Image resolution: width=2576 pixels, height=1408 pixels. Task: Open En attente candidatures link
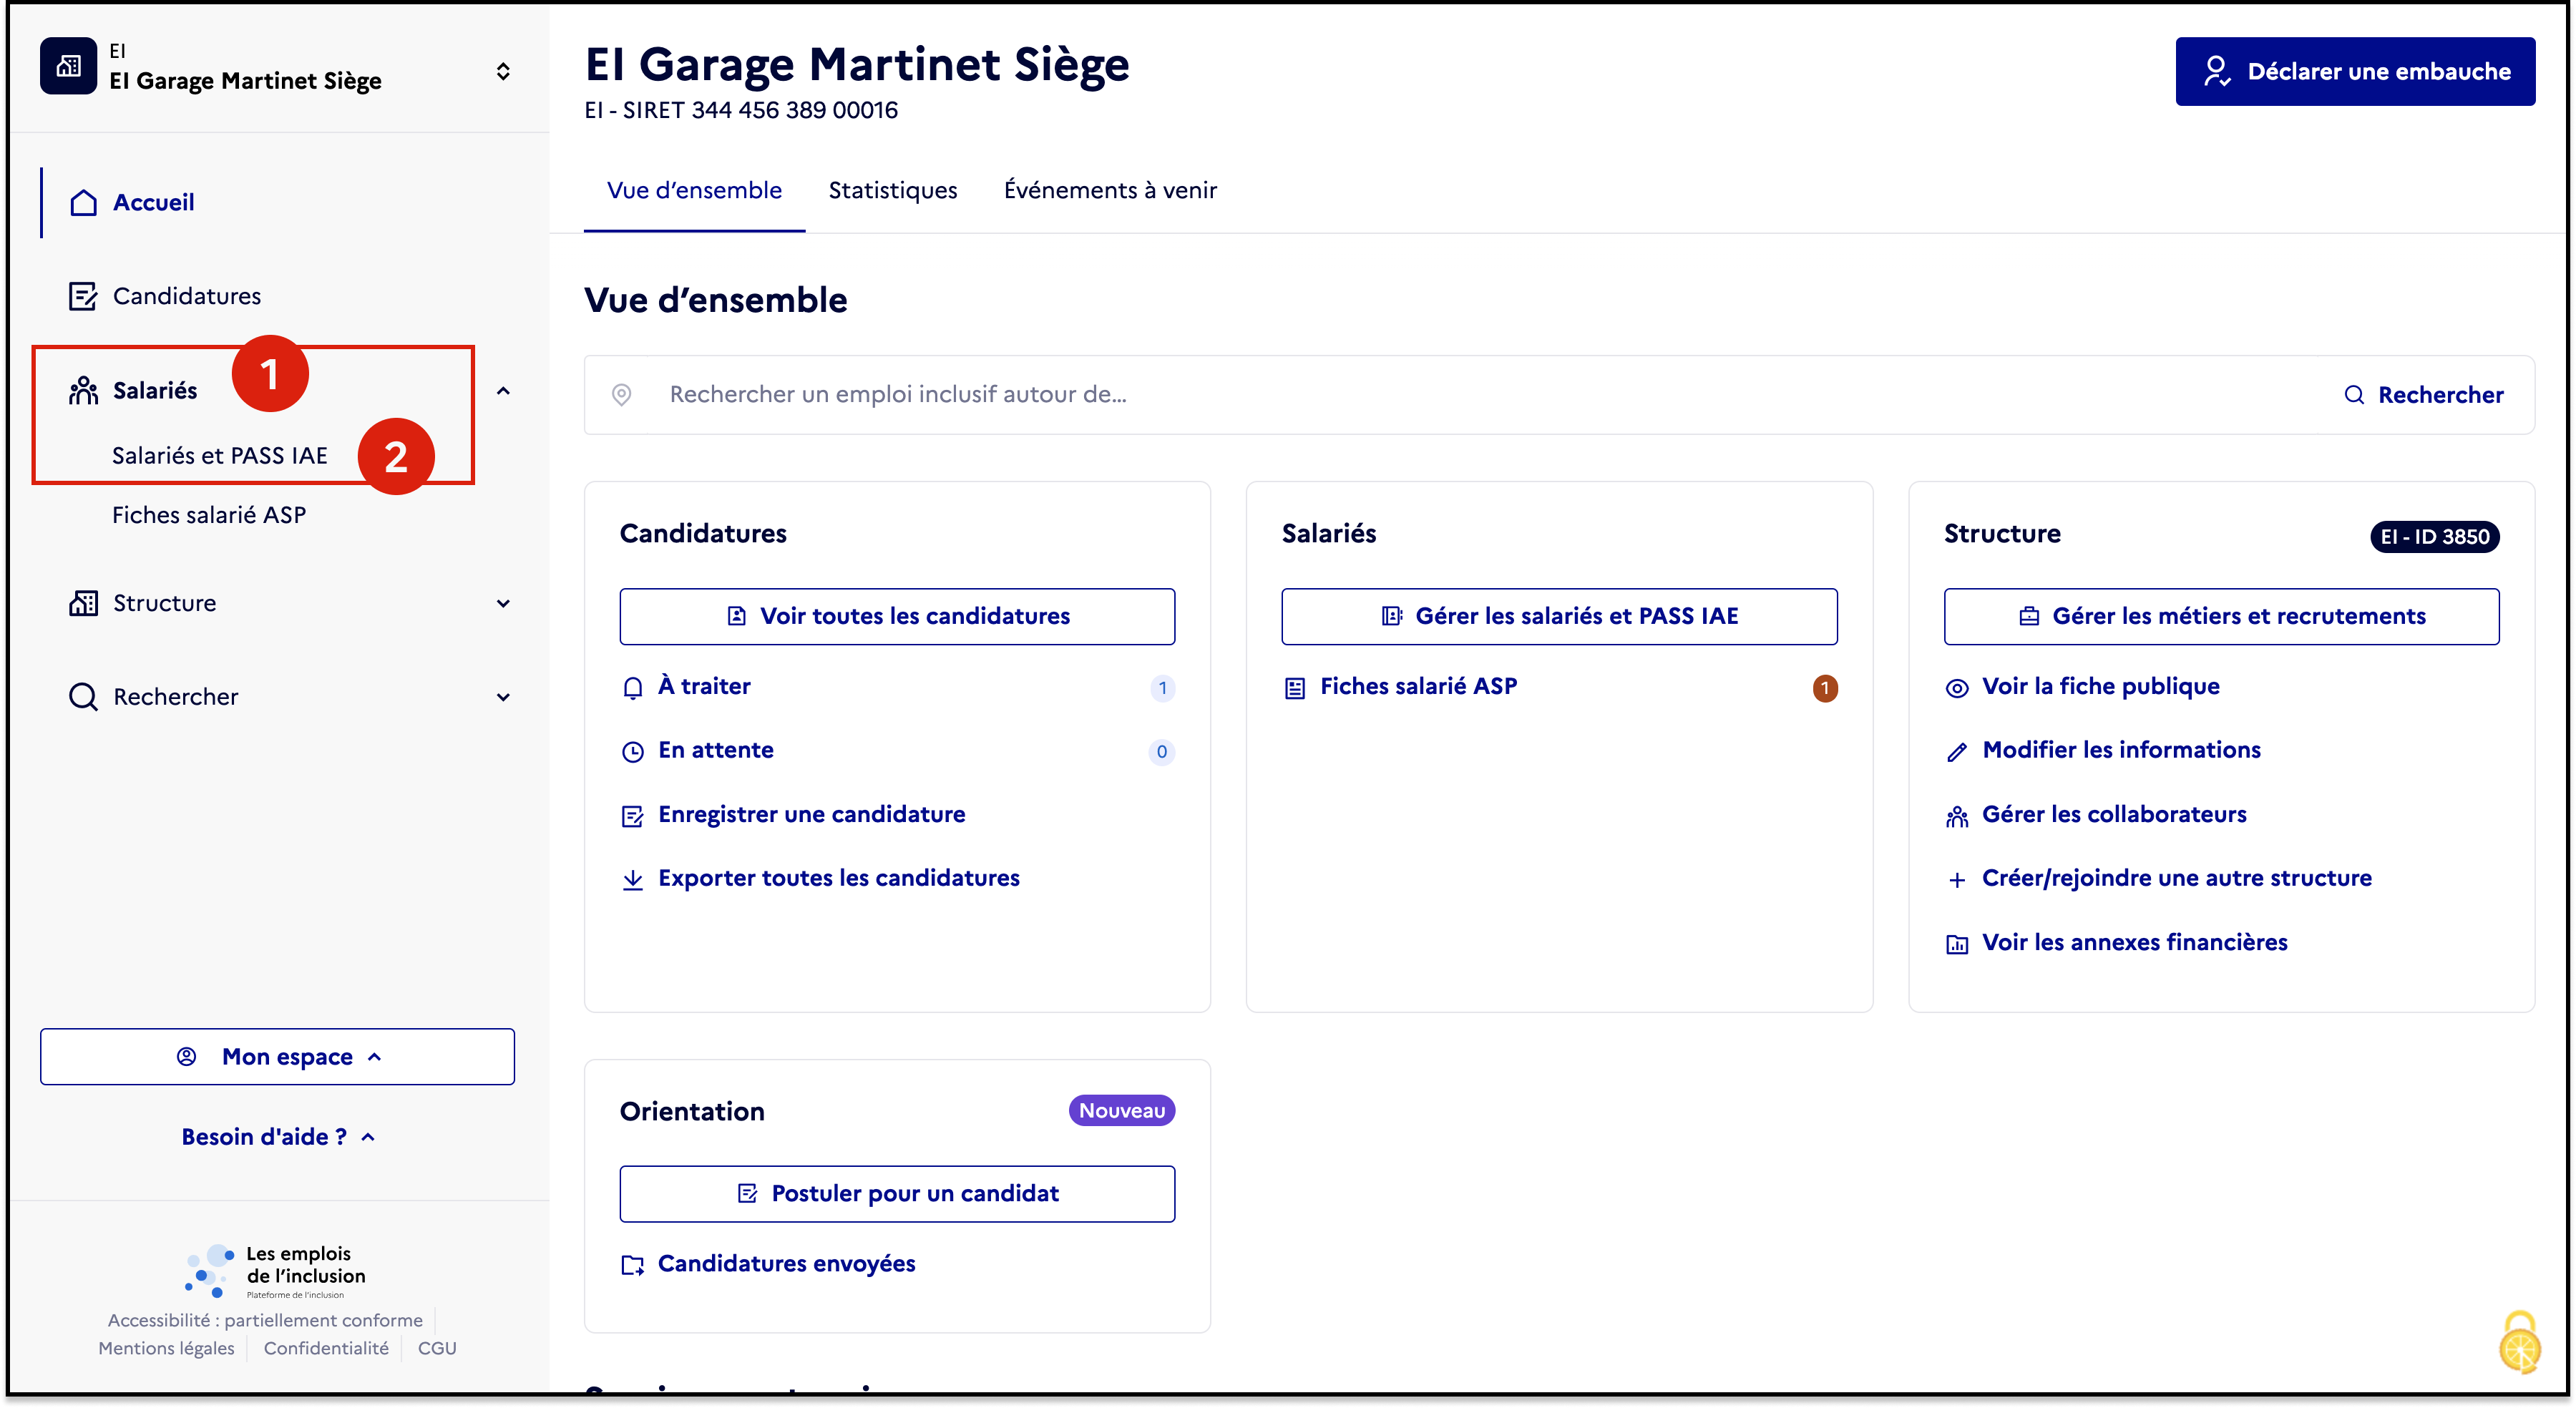[x=716, y=750]
